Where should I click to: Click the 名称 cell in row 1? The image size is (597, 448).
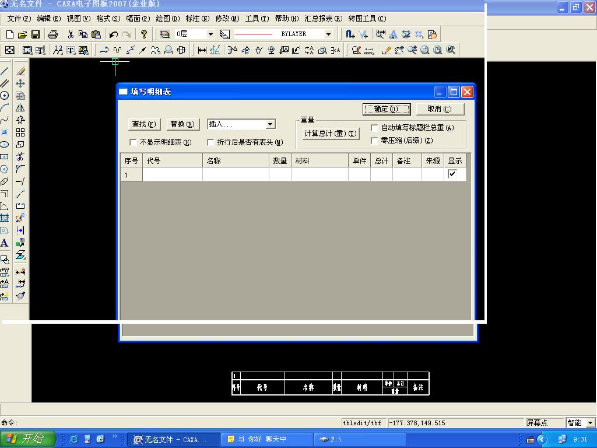click(236, 174)
